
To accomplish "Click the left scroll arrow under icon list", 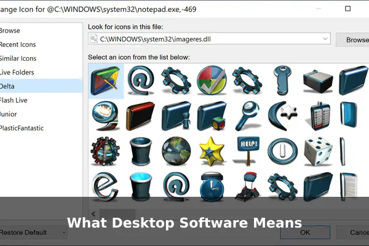I will pyautogui.click(x=93, y=214).
